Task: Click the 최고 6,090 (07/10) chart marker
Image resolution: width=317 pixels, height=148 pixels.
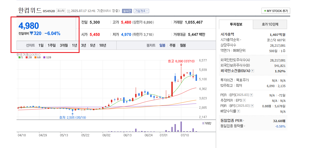Action: [181, 61]
